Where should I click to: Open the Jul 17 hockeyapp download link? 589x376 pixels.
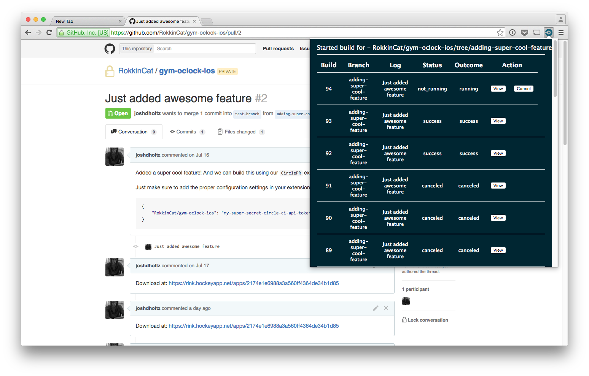pos(253,283)
